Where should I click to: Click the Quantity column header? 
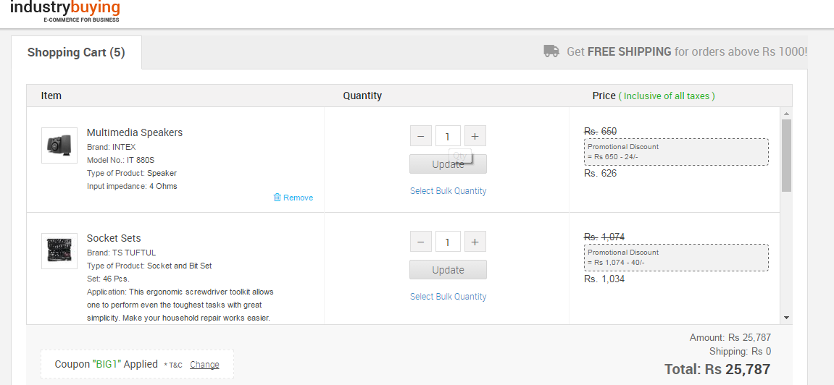coord(362,96)
